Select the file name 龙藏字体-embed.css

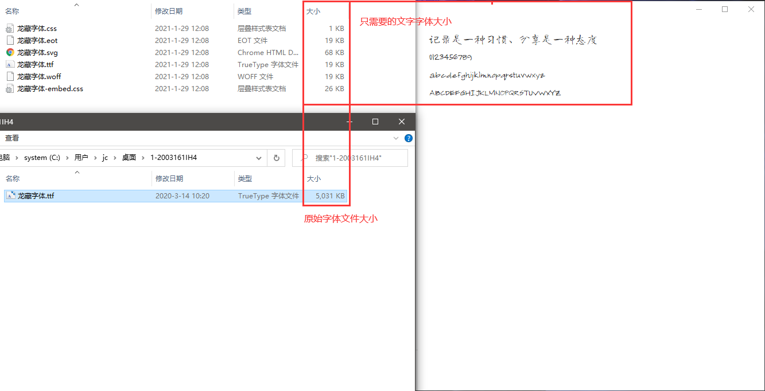point(50,88)
